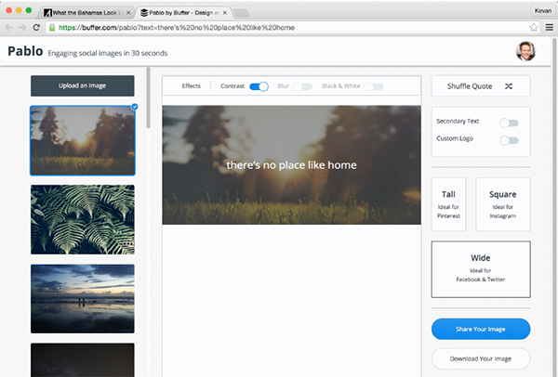Enable the Black & White switch
558x377 pixels.
374,86
